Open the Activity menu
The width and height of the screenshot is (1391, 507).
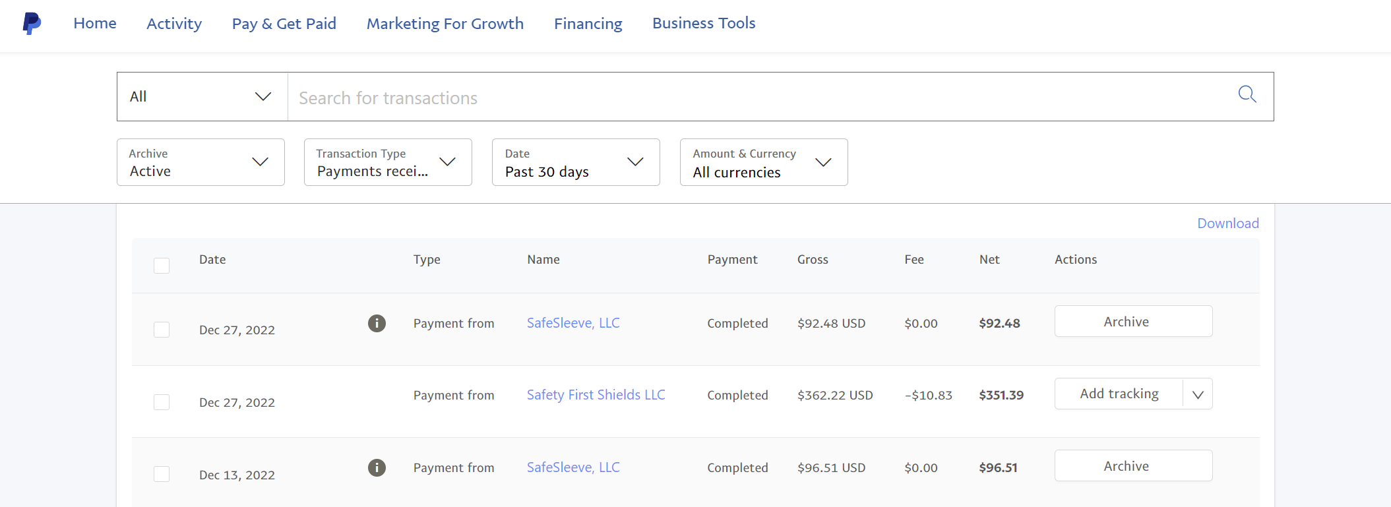point(174,24)
